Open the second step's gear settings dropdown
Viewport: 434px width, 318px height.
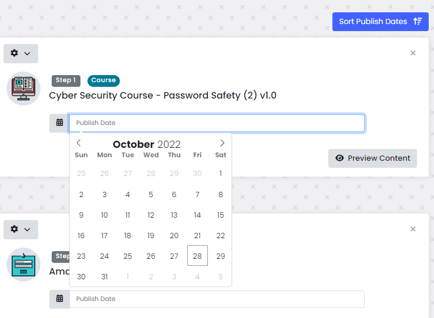(21, 229)
